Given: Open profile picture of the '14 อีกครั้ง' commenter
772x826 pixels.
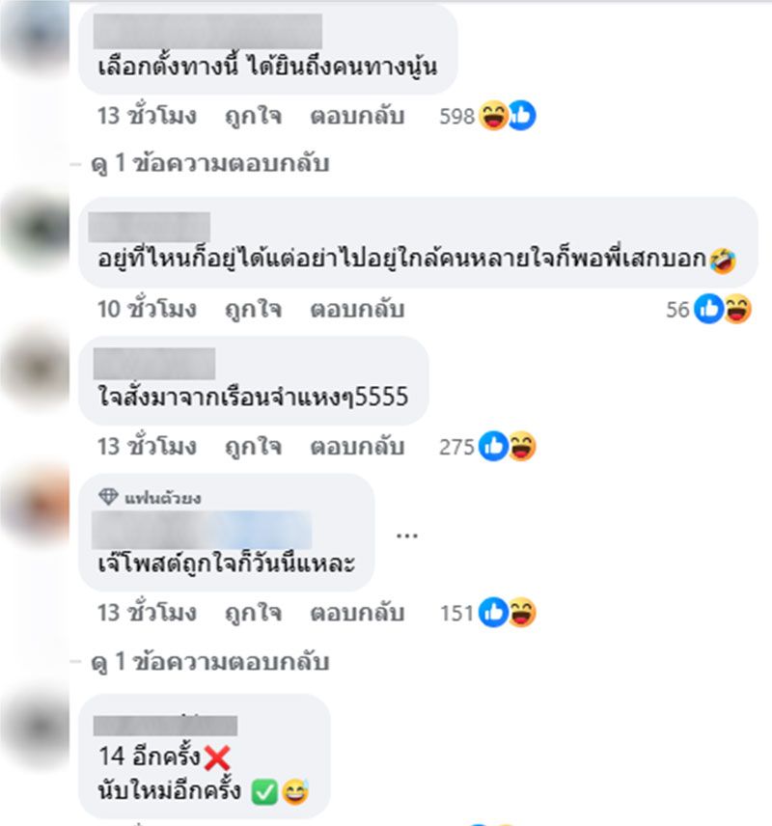Looking at the screenshot, I should 36,728.
